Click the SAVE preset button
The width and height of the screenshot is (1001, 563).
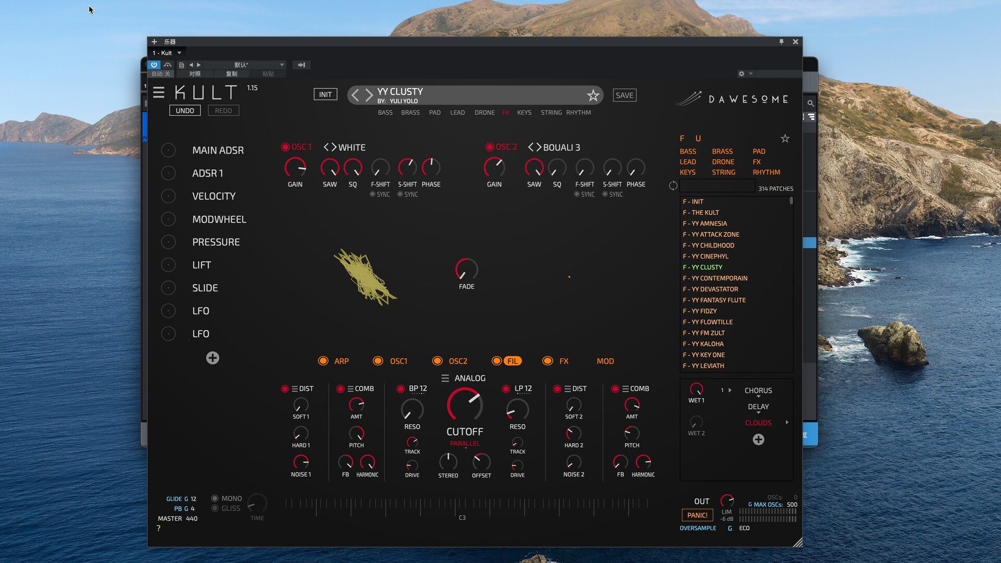[x=624, y=95]
